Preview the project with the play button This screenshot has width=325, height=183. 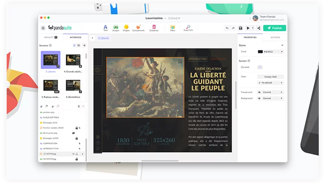248,28
